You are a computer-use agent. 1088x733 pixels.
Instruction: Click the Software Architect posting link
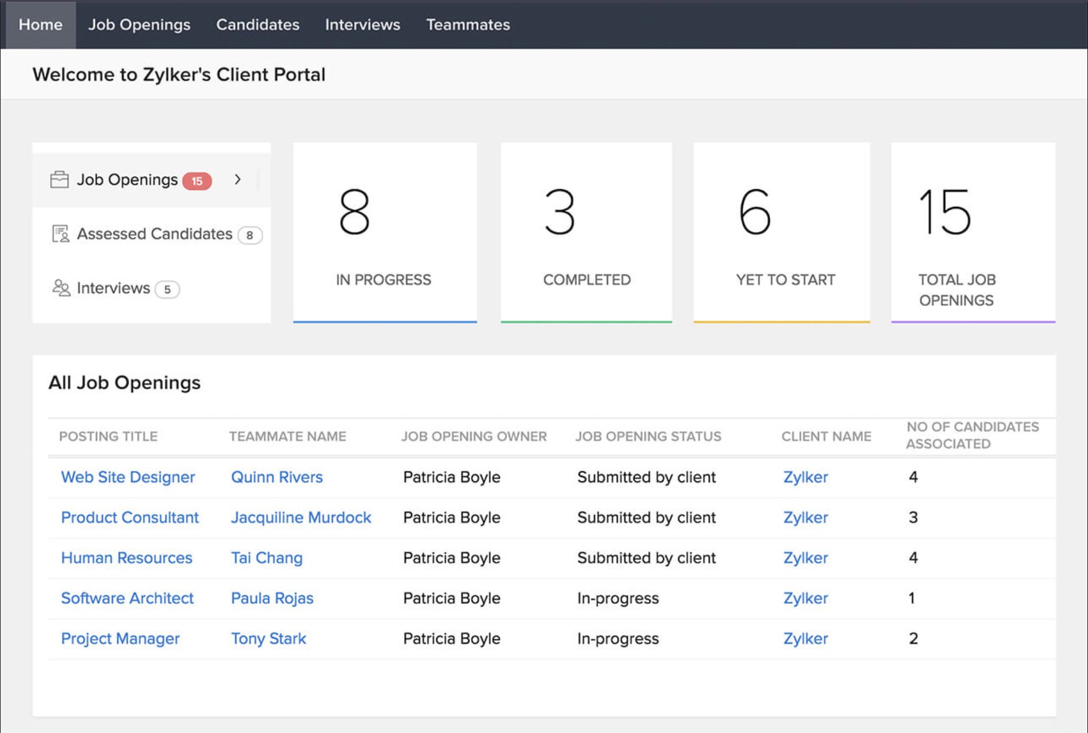coord(127,598)
